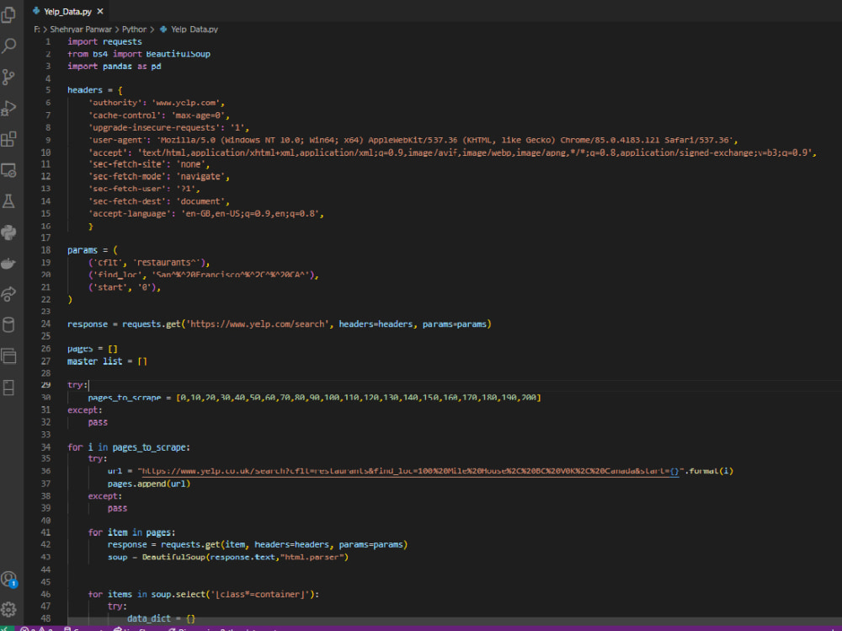Open the database cylinder icon
The image size is (842, 631).
8,324
